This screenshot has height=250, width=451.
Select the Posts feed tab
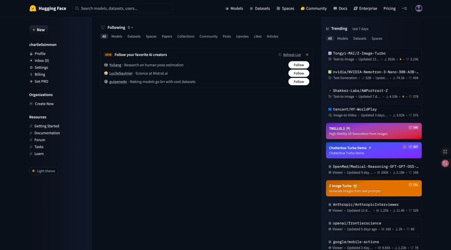[227, 36]
